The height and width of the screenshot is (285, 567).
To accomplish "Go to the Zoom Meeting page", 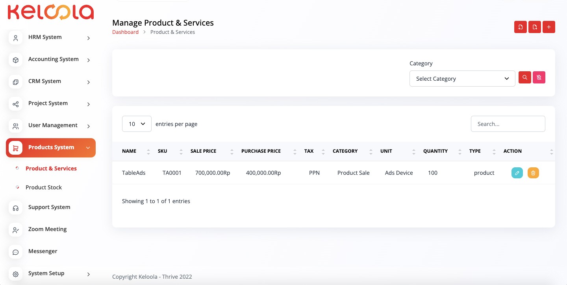I will (47, 229).
